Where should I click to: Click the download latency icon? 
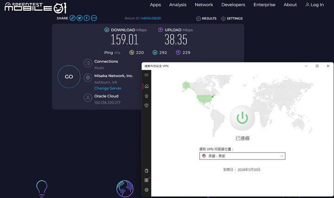(x=155, y=52)
